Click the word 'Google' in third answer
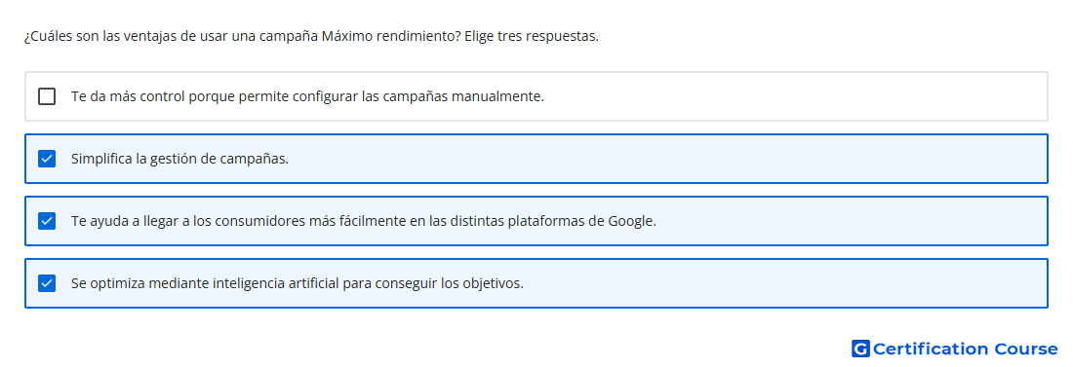This screenshot has width=1073, height=367. (632, 221)
